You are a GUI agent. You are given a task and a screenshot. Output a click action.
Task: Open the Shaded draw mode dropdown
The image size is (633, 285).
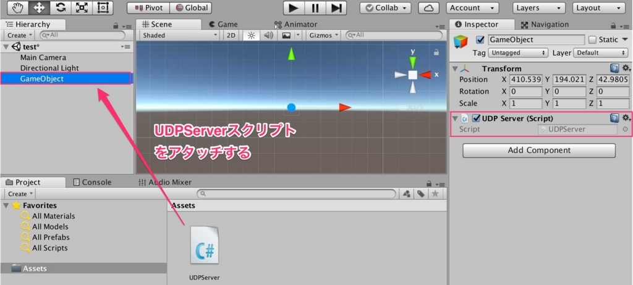tap(179, 36)
